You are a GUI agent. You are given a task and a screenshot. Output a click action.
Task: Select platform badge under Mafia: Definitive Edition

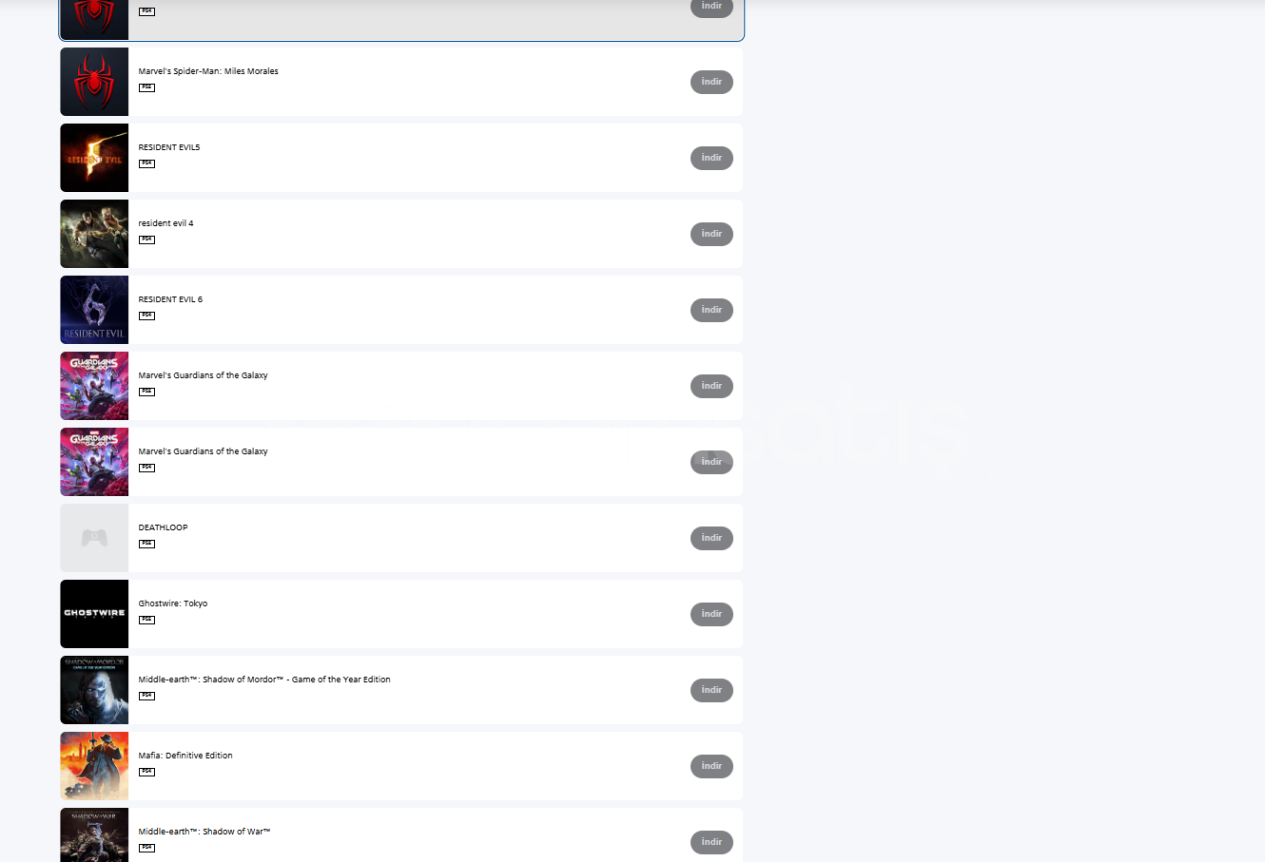click(x=146, y=772)
